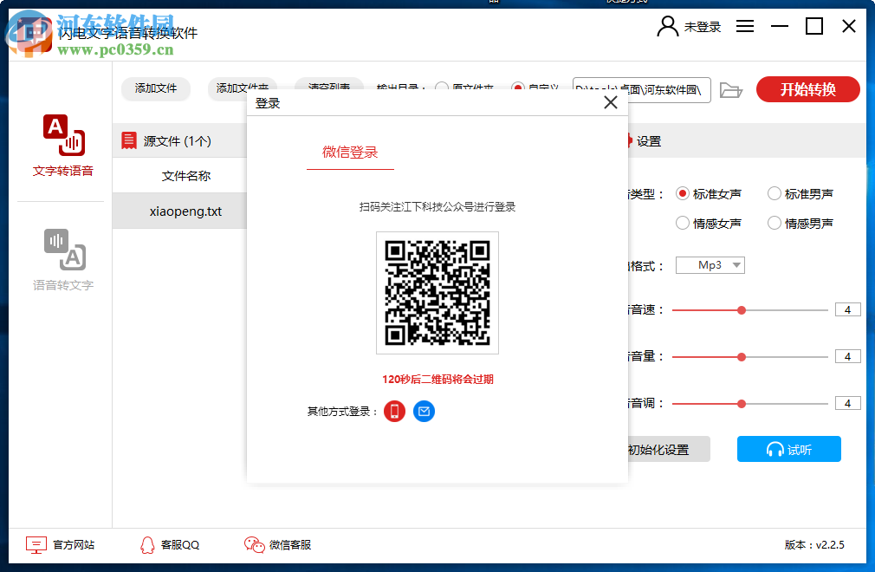The width and height of the screenshot is (875, 572).
Task: Click the 开始转换 button
Action: (807, 89)
